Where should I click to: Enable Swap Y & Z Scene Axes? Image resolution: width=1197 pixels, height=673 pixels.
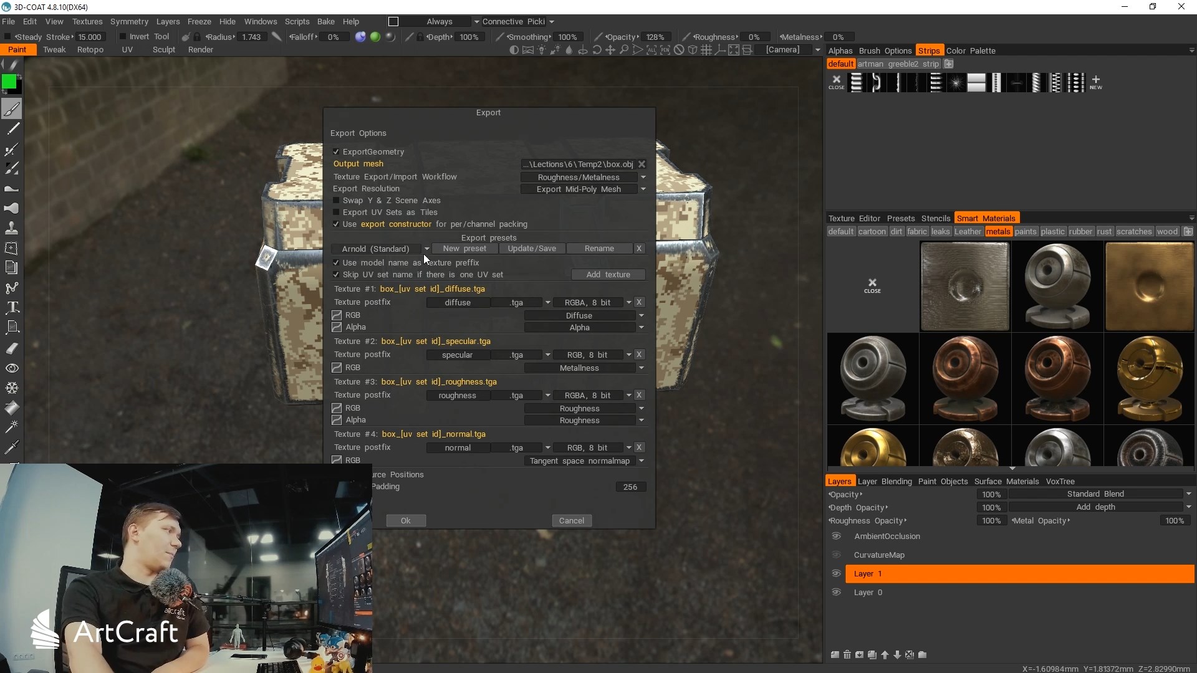336,201
